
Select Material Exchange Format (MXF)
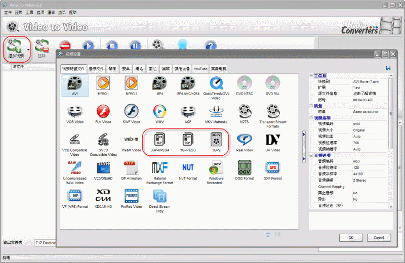[x=159, y=172]
